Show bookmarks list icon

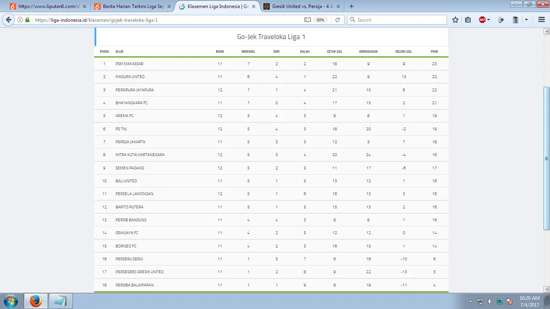click(x=468, y=20)
